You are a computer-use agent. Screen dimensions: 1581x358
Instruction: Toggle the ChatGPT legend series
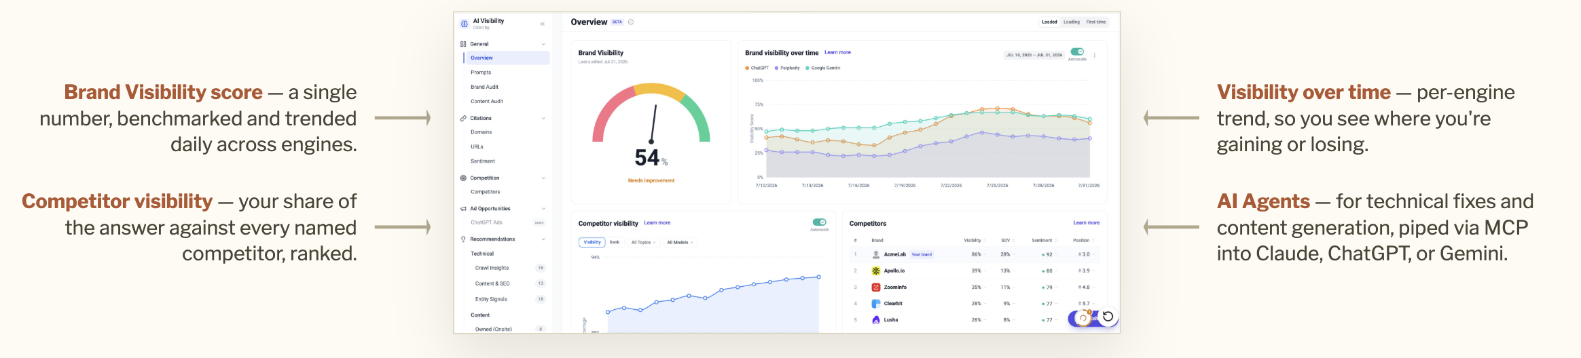757,68
